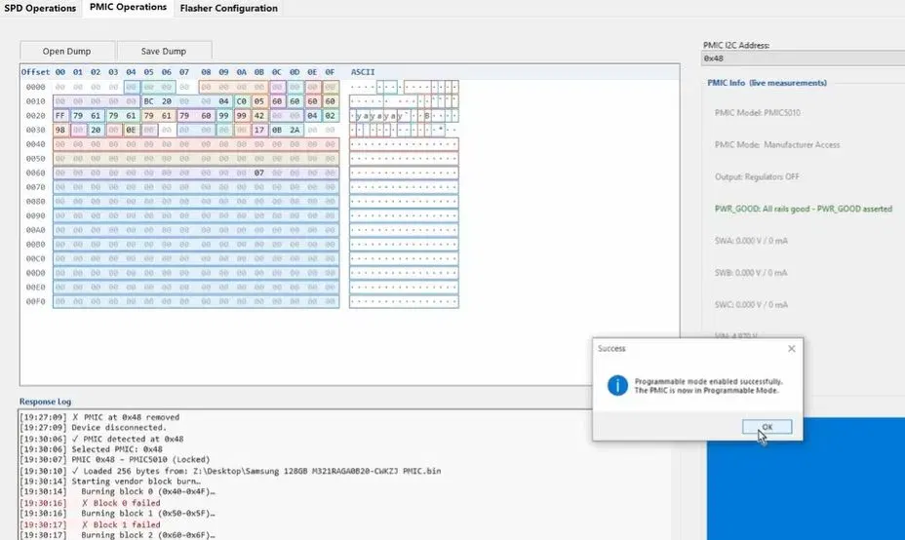Select the PMIC Operations tab
This screenshot has width=905, height=540.
[128, 8]
